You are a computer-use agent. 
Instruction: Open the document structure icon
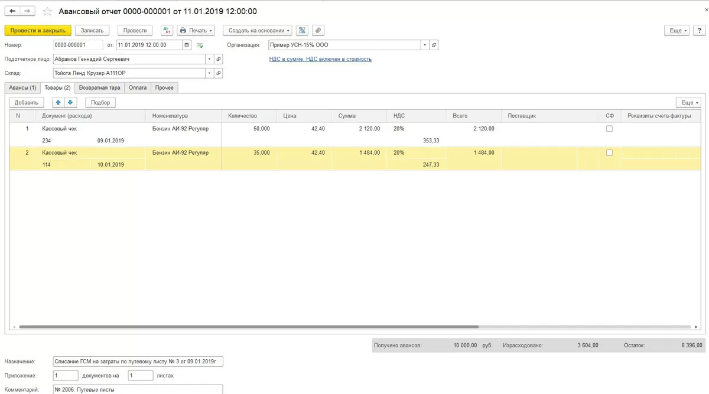click(302, 30)
